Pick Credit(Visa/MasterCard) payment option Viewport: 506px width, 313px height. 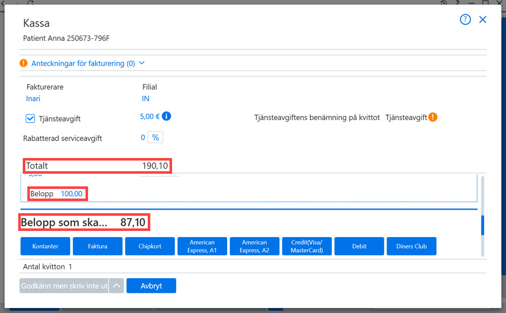pos(307,246)
